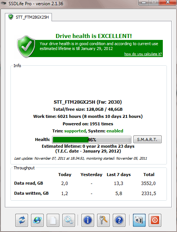Click the blue question mark help icon
177x232 pixels.
point(119,220)
